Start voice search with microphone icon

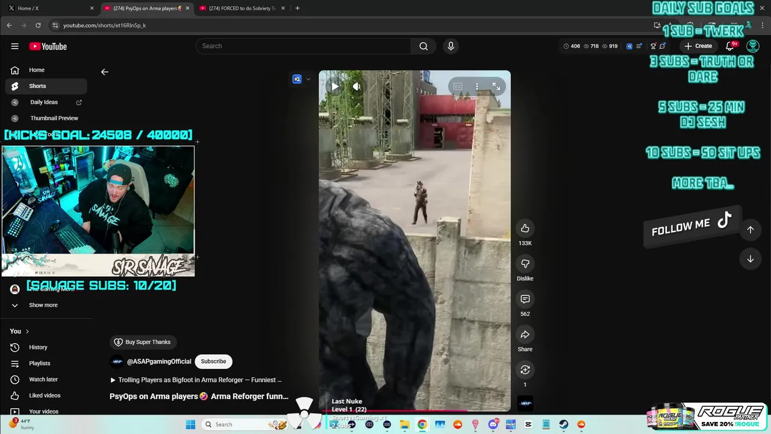(451, 46)
